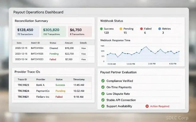Viewport: 196px width, 122px height.
Task: Click the $7,100 amount cell
Action: point(69,59)
